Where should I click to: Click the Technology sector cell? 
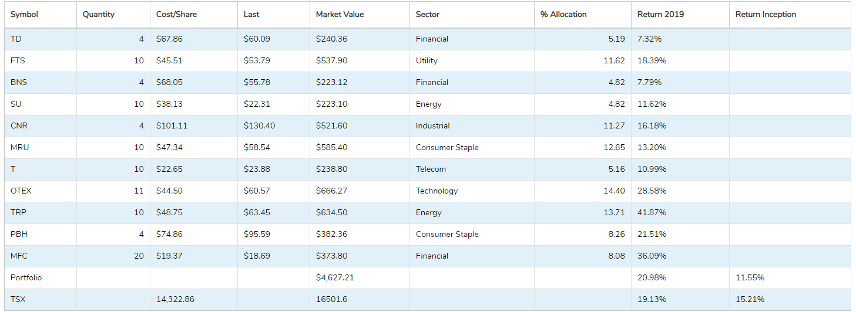click(x=437, y=191)
